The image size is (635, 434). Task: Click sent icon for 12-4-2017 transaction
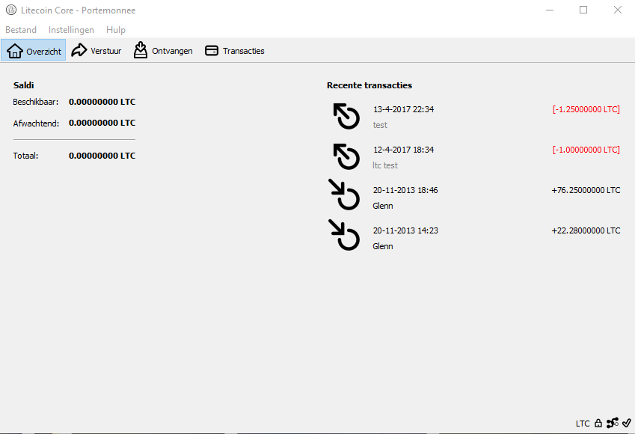pyautogui.click(x=346, y=156)
